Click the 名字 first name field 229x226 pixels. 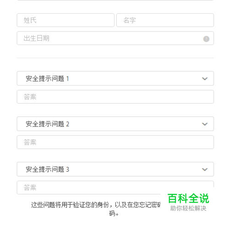[165, 20]
